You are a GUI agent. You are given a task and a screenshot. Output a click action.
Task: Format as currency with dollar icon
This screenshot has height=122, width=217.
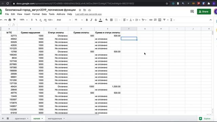point(32,20)
